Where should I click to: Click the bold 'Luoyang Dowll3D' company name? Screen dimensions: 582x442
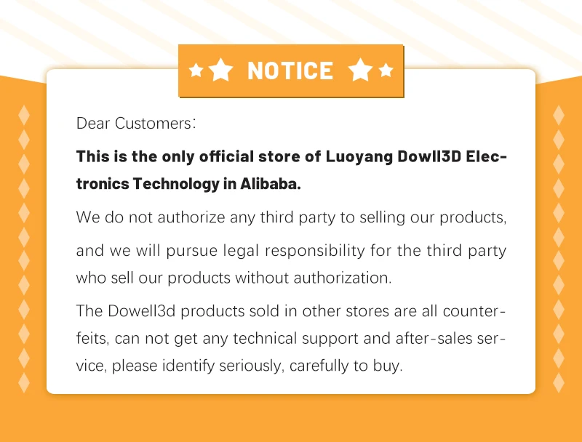pyautogui.click(x=393, y=156)
